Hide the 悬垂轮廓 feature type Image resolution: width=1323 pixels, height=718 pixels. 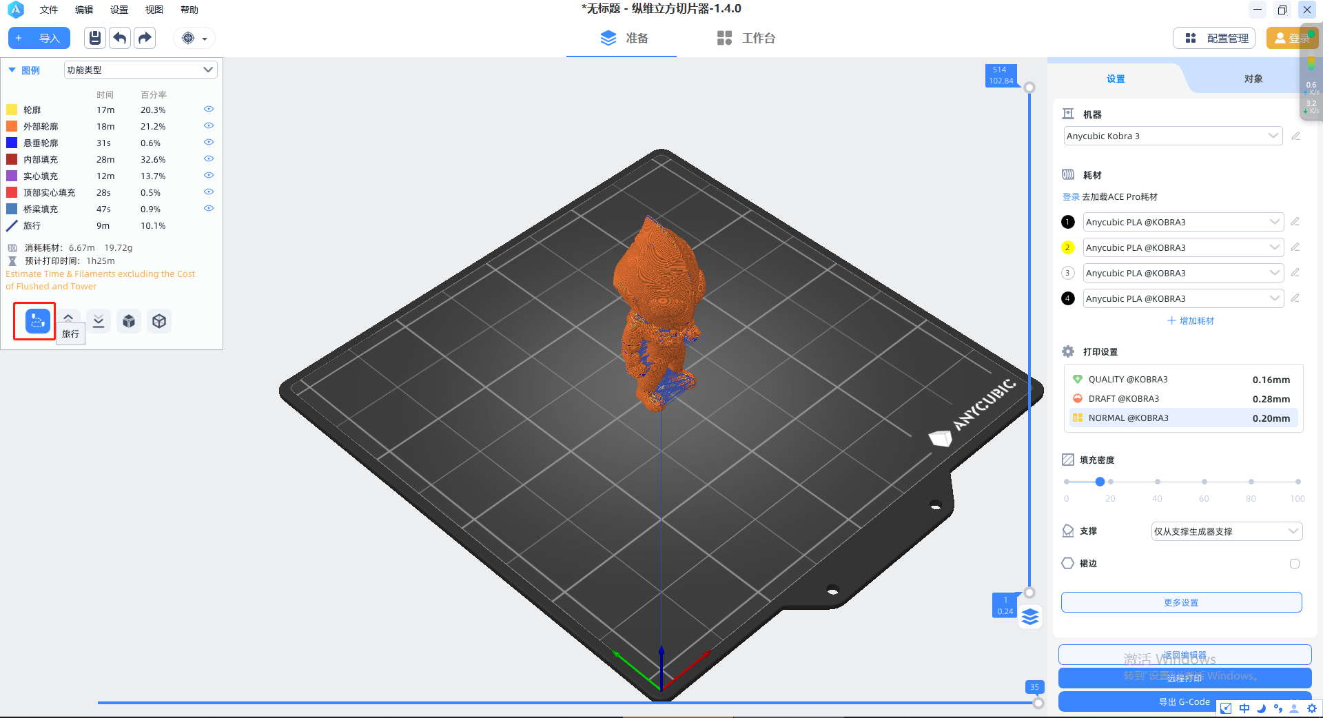pyautogui.click(x=209, y=143)
